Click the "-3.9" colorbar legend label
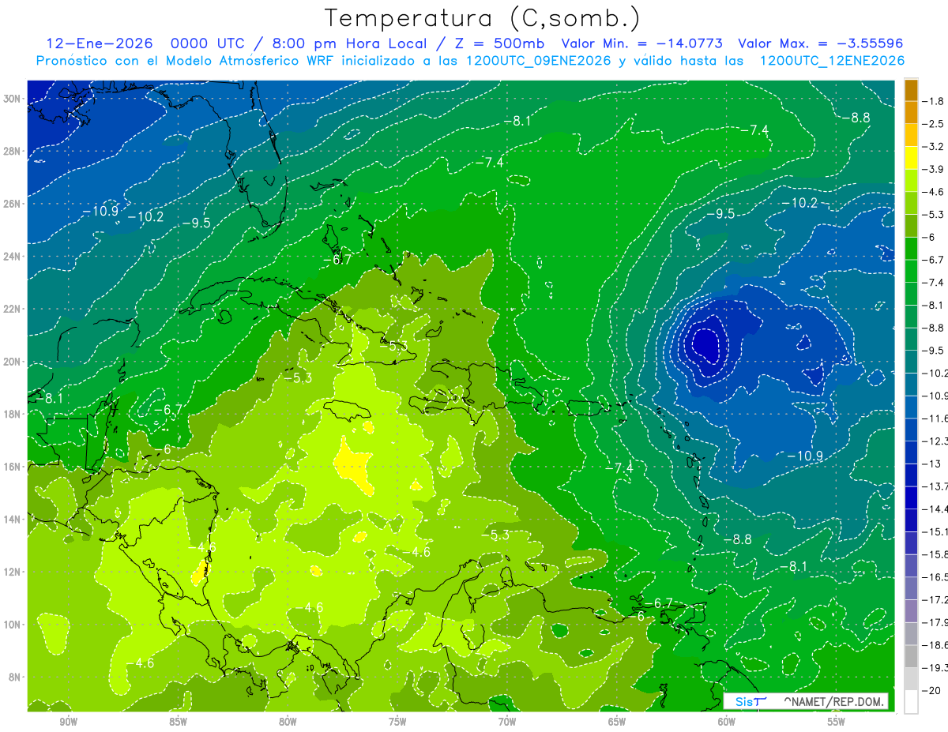This screenshot has height=732, width=948. 932,169
